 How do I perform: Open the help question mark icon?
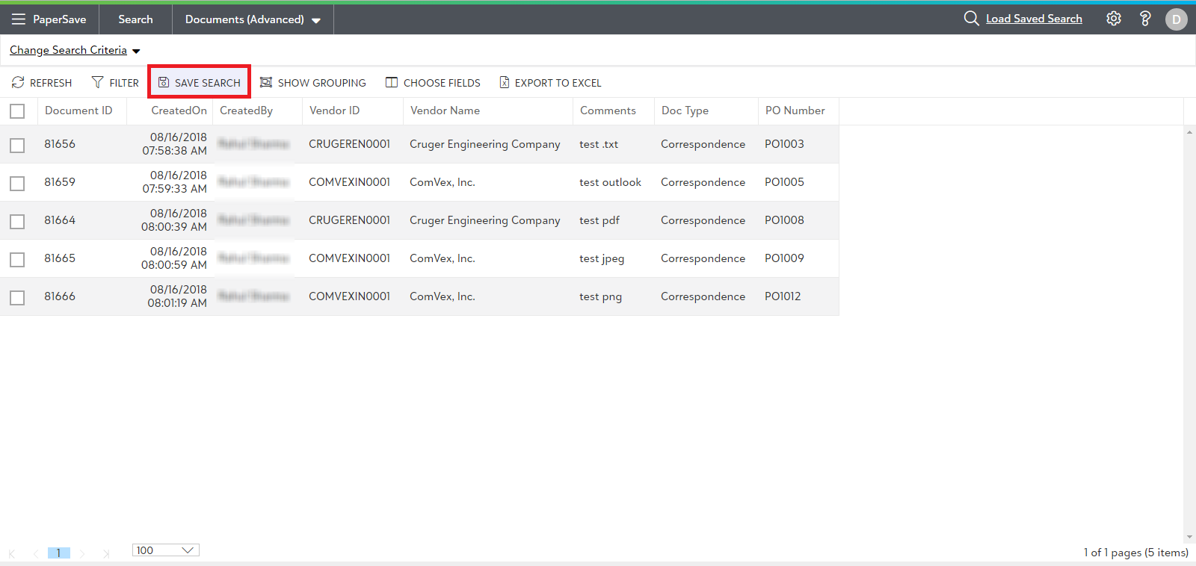1144,19
